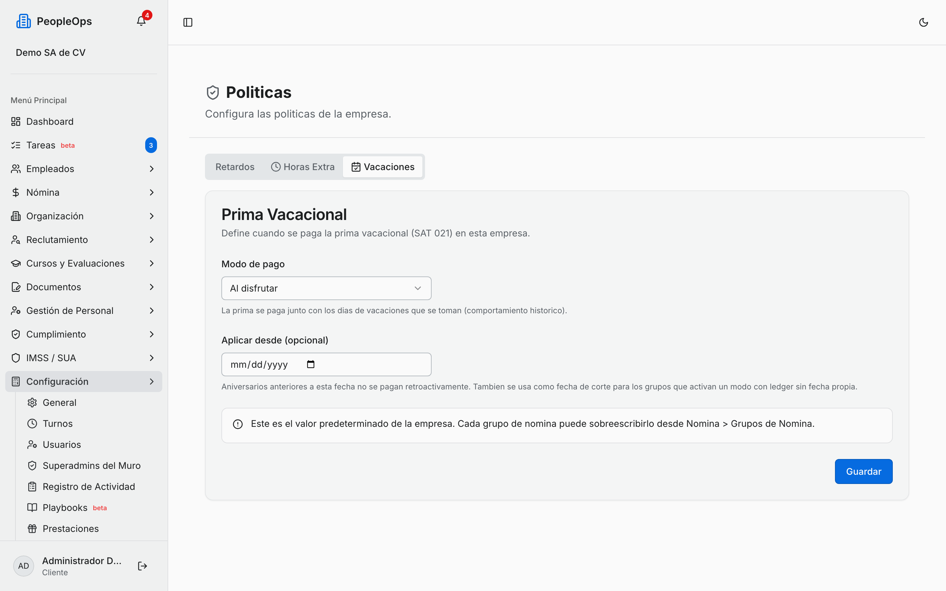Image resolution: width=946 pixels, height=591 pixels.
Task: Click the info icon in the notice box
Action: click(x=238, y=424)
